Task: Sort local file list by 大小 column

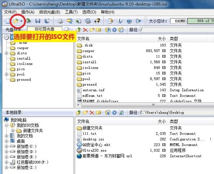Action: pos(154,121)
